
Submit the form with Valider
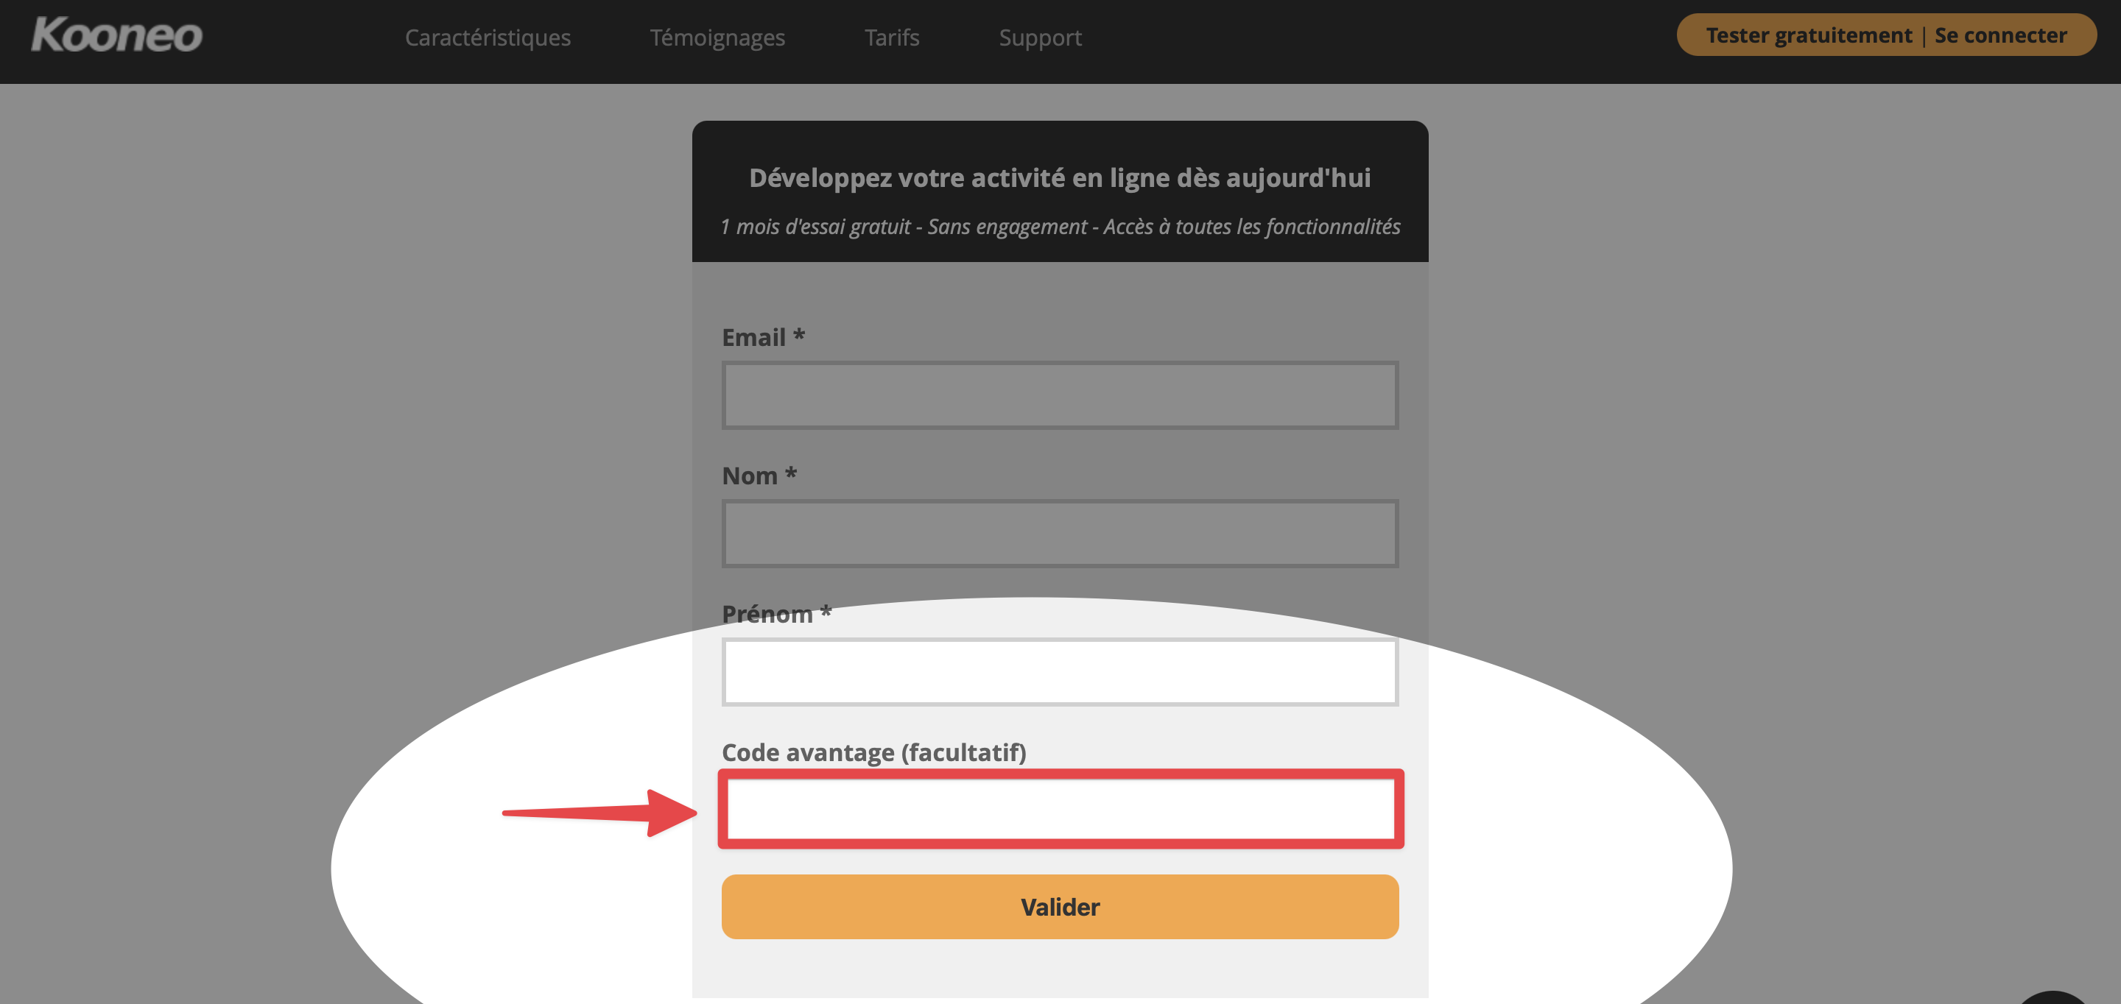click(x=1060, y=907)
